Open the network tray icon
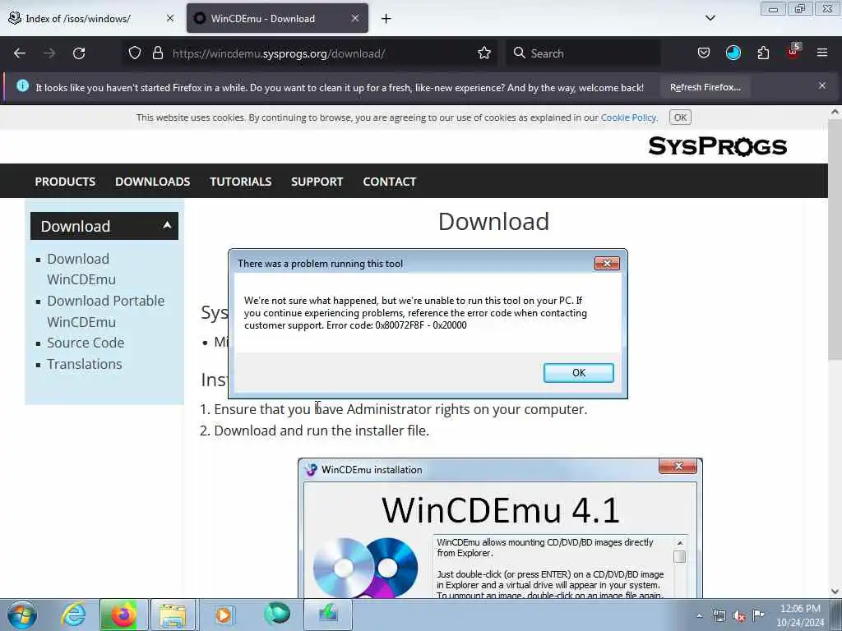 [x=719, y=616]
